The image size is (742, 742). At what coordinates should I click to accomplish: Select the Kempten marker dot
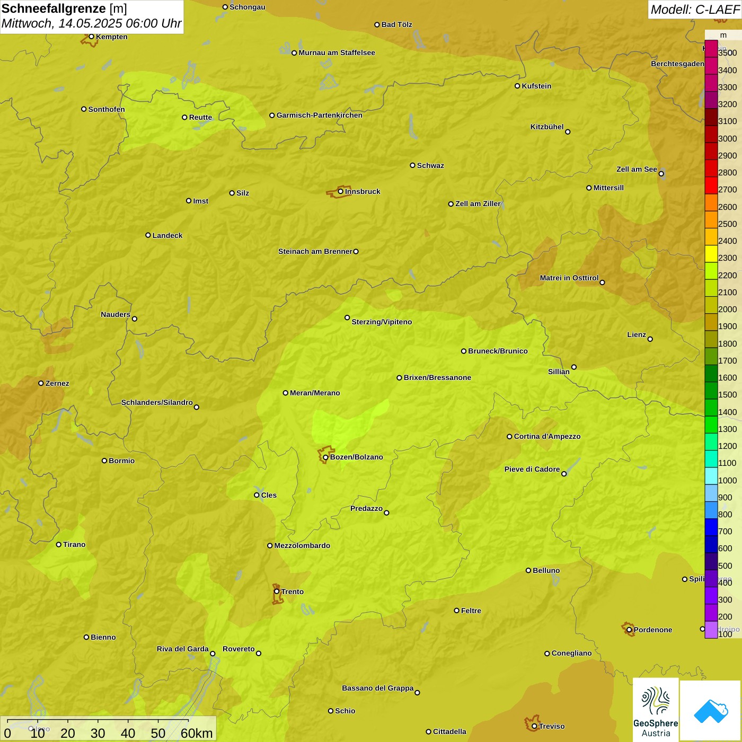[x=91, y=37]
